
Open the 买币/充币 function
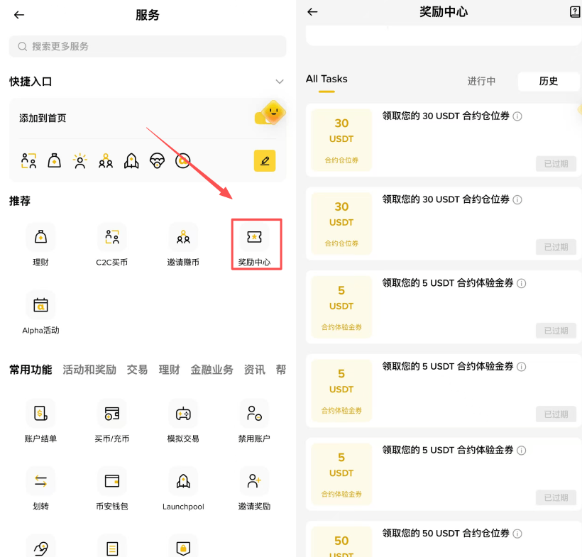pos(111,421)
